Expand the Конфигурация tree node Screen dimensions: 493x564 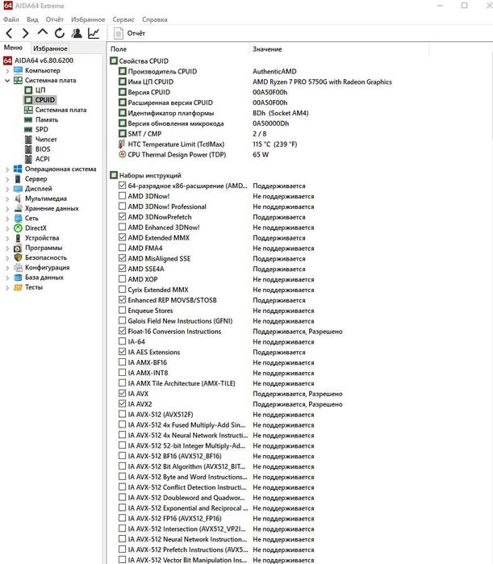[7, 268]
